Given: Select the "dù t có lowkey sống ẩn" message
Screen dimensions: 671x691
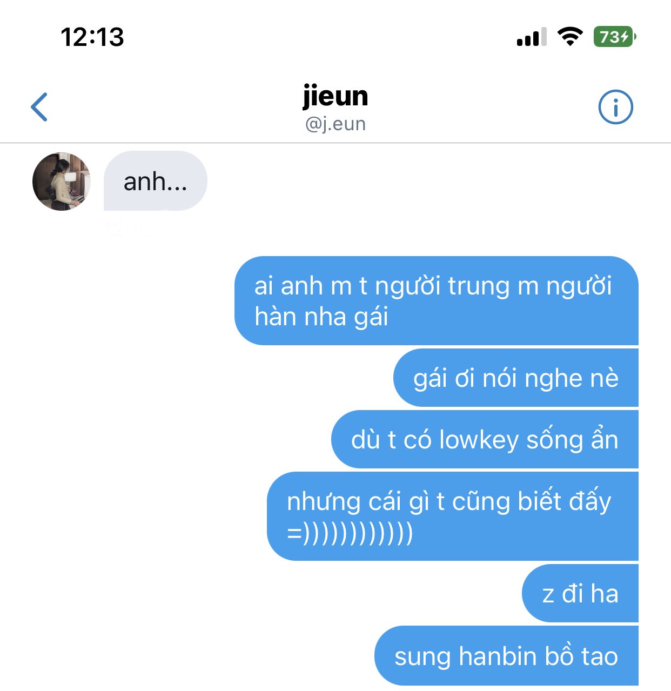Looking at the screenshot, I should click(485, 439).
